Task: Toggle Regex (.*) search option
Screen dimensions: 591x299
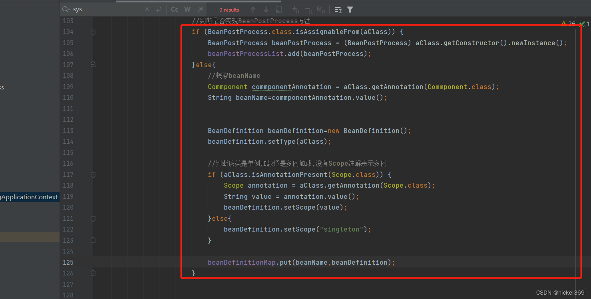Action: point(200,9)
